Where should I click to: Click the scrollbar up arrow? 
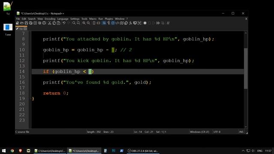pyautogui.click(x=246, y=33)
